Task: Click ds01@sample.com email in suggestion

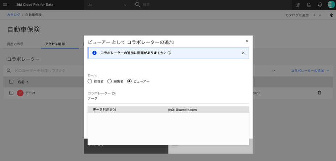Action: (183, 110)
